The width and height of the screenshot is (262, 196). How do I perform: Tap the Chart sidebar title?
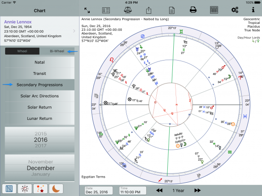pyautogui.click(x=40, y=11)
